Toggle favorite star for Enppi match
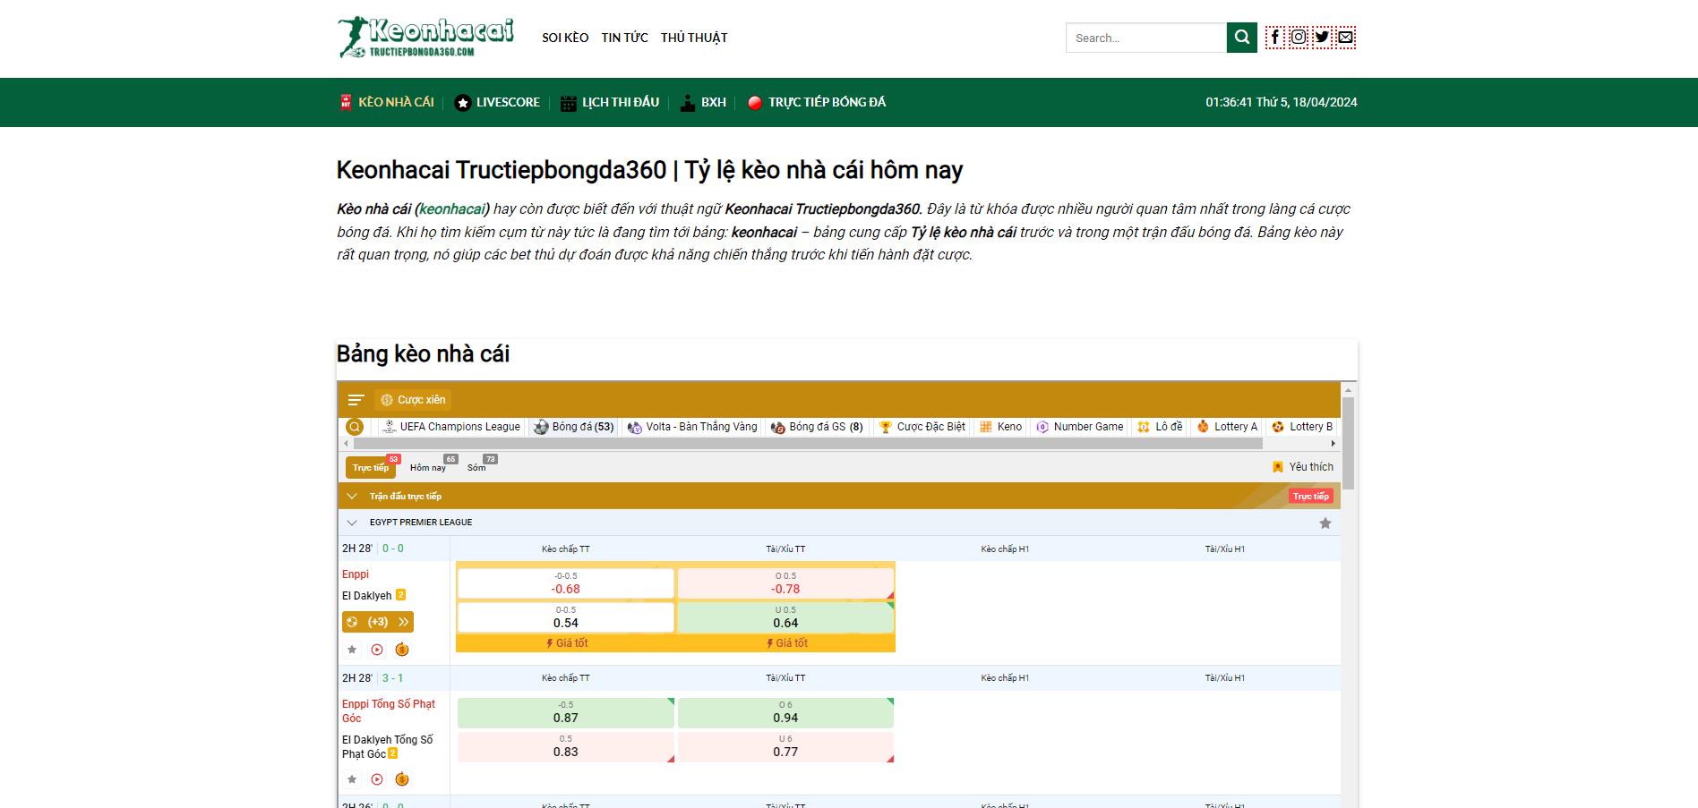 pyautogui.click(x=352, y=650)
